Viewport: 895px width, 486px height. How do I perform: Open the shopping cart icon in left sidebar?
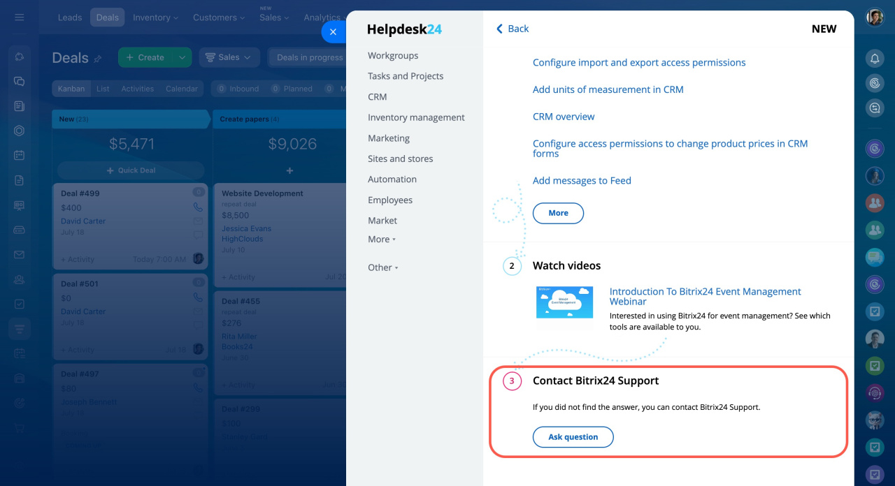pyautogui.click(x=20, y=427)
